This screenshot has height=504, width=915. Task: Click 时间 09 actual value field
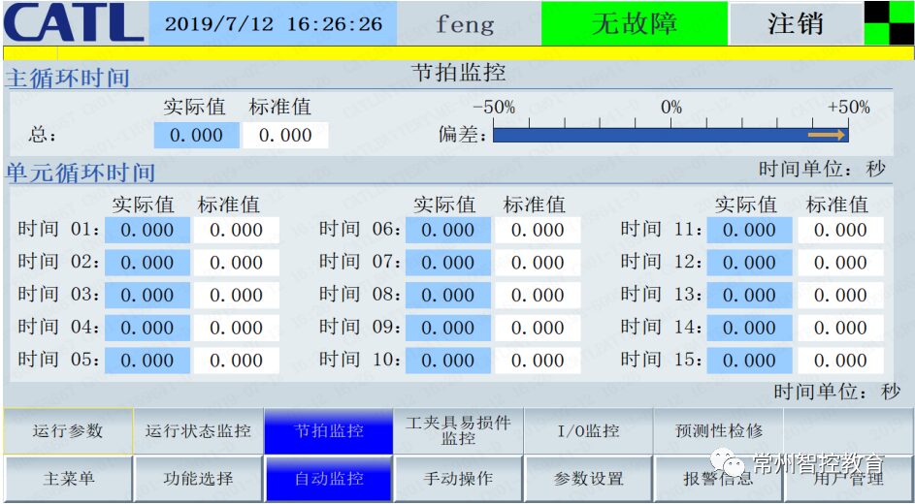click(448, 328)
